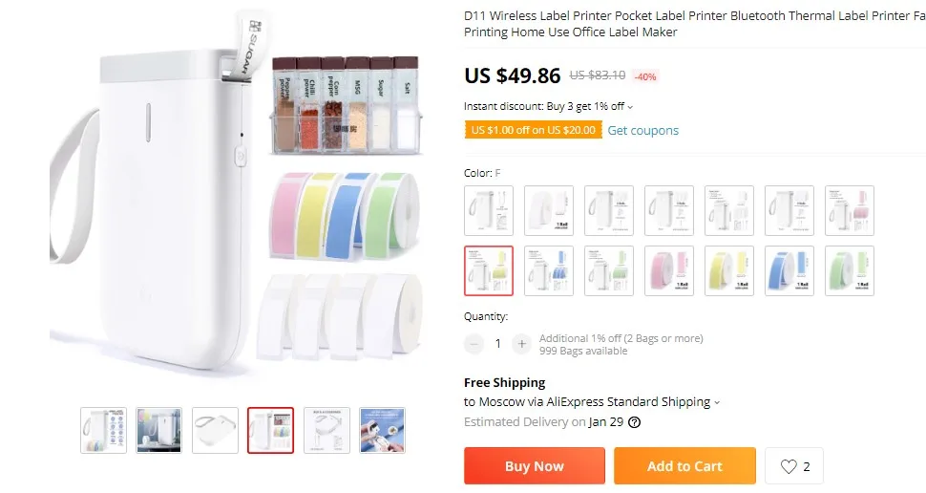The height and width of the screenshot is (493, 926).
Task: Click the Buy Now button
Action: click(535, 466)
